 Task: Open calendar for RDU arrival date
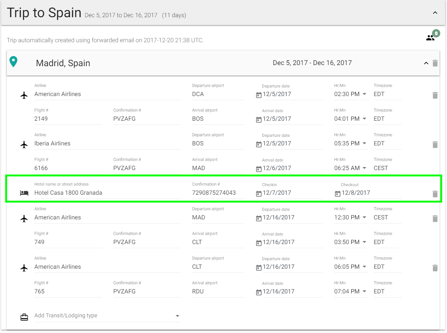coord(259,292)
